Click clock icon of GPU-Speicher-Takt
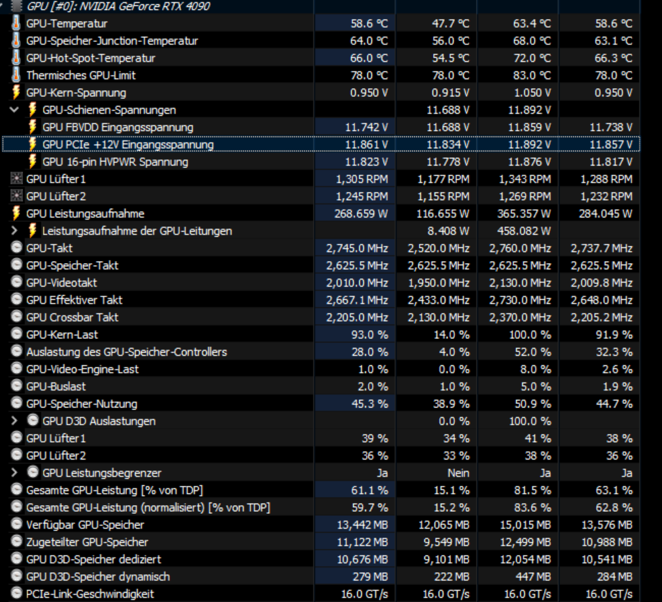 (16, 265)
